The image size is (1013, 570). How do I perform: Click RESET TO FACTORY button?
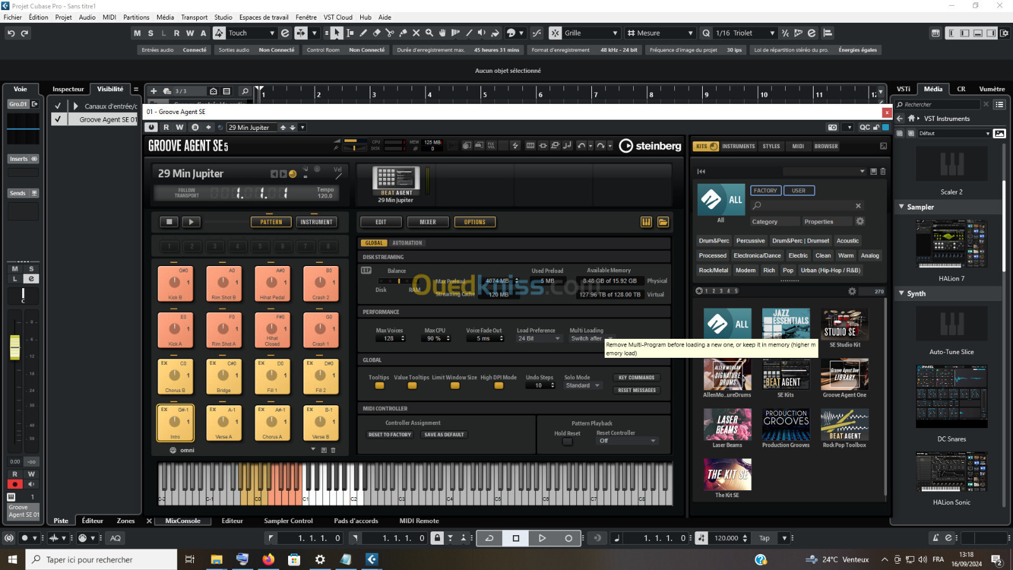pyautogui.click(x=390, y=434)
